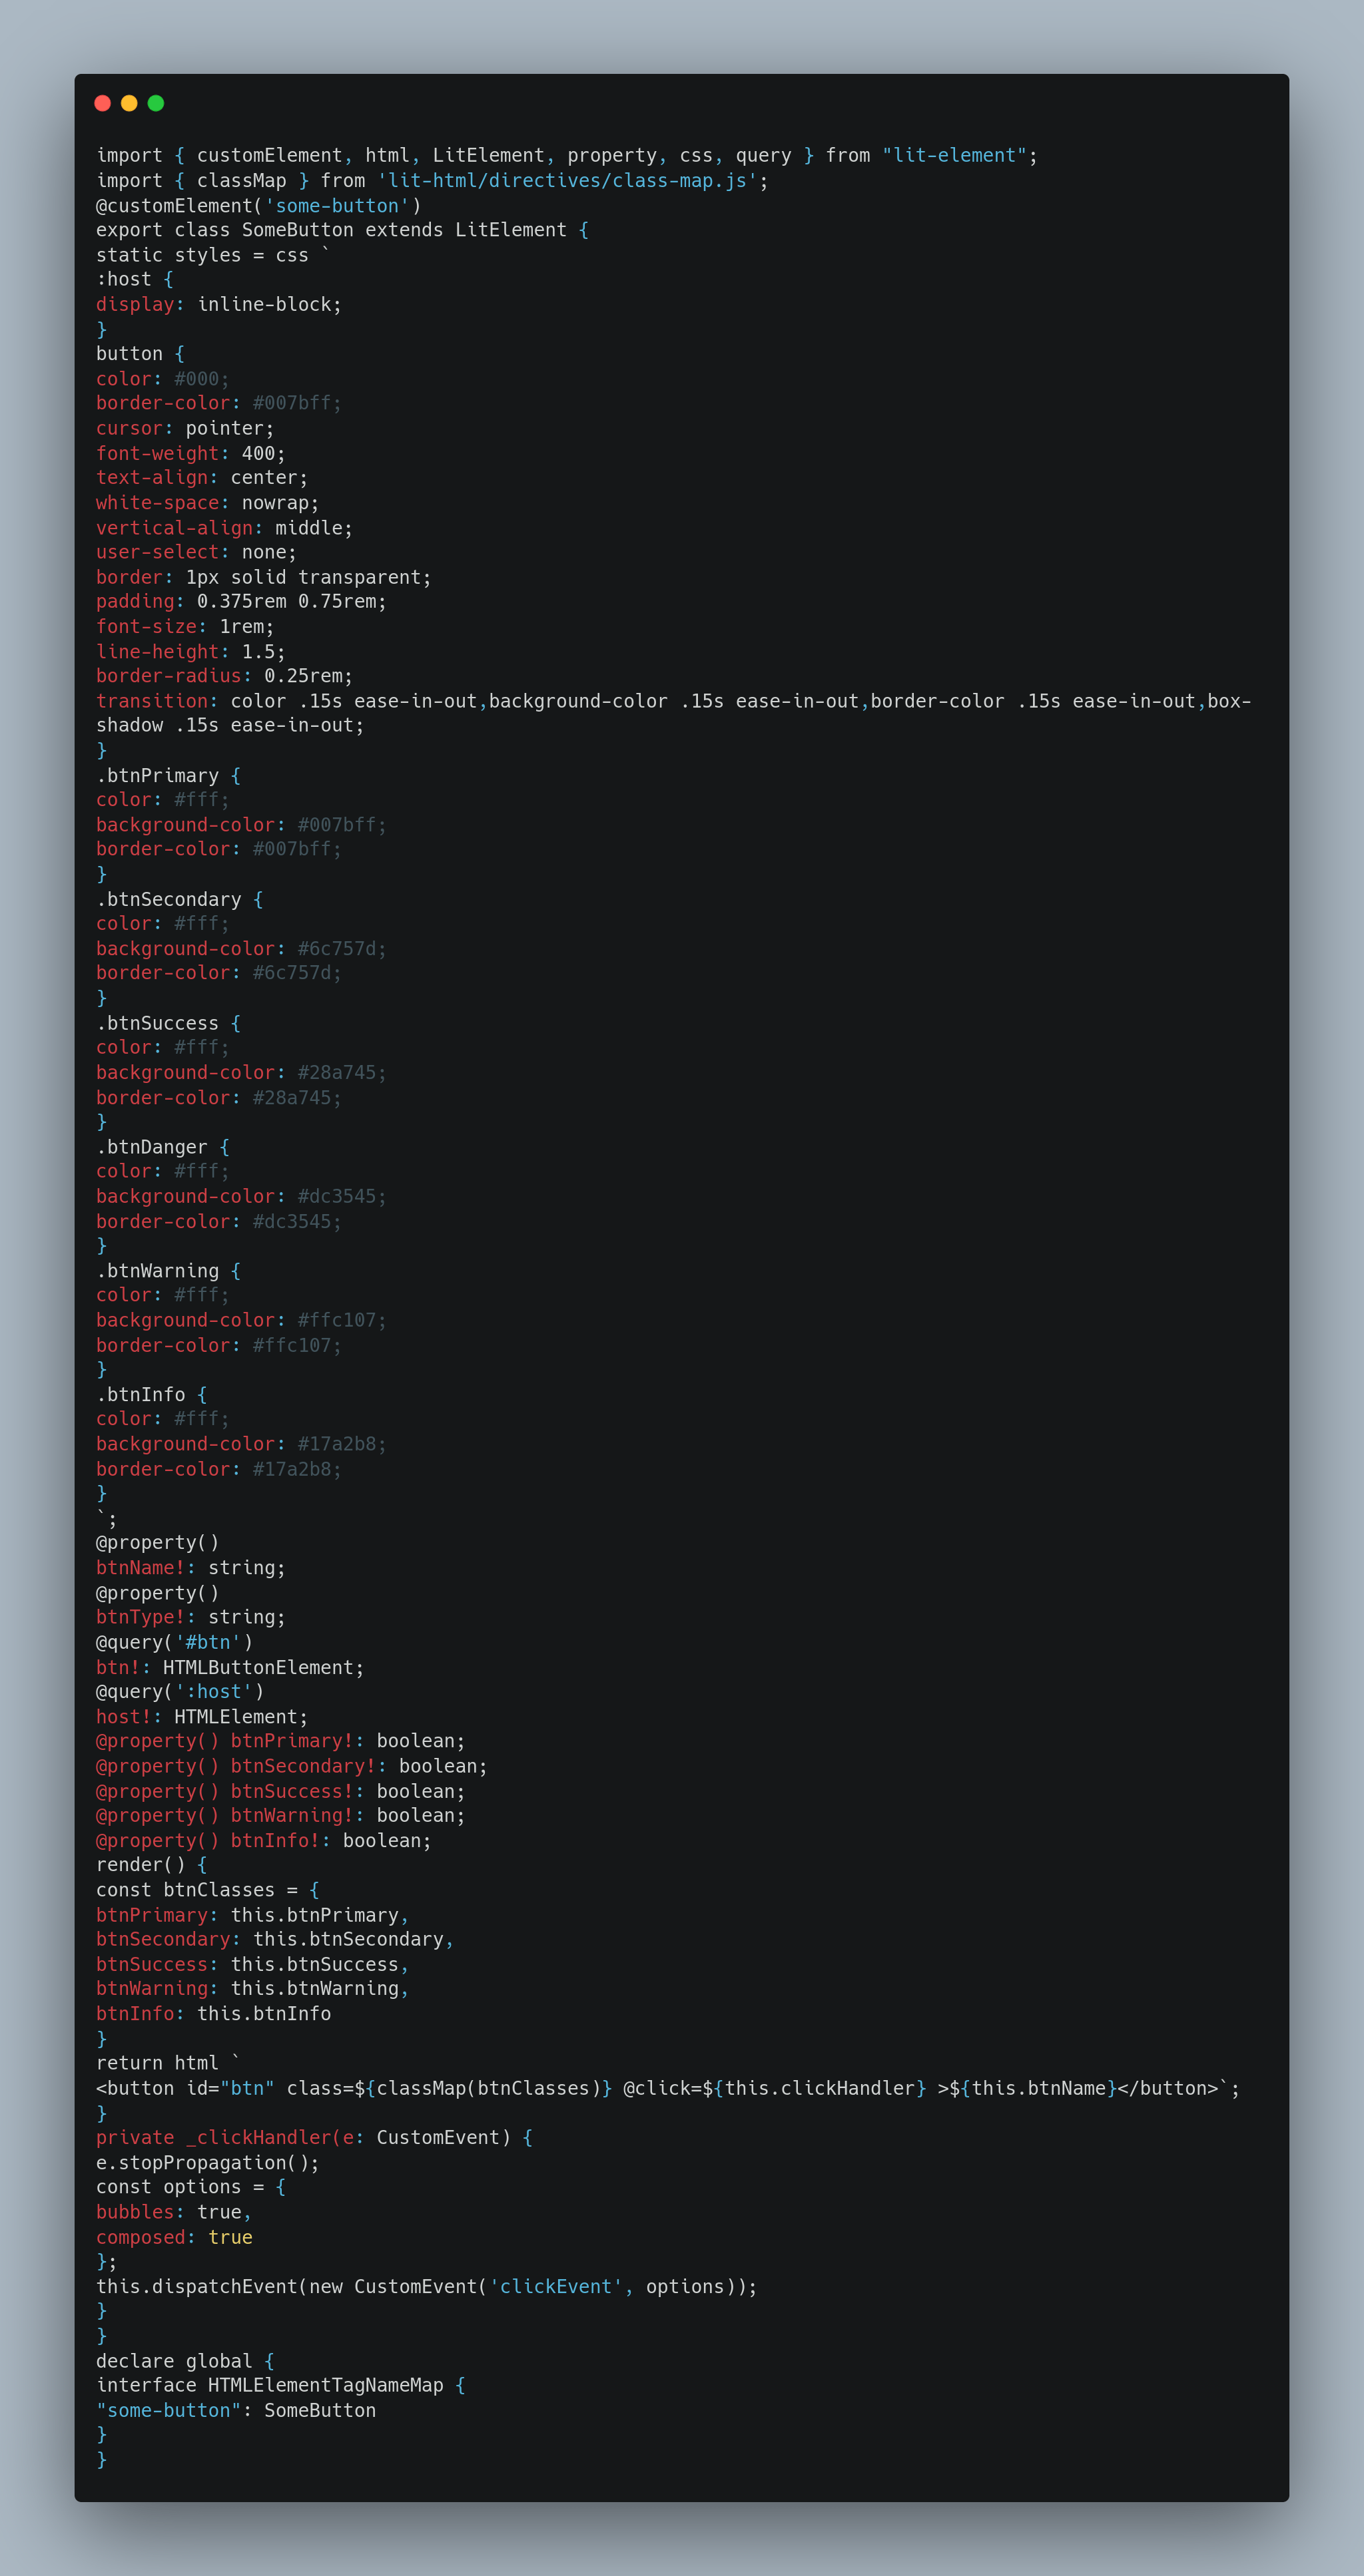This screenshot has width=1364, height=2576.
Task: Click '@property() btnInfo!: boolean;' line
Action: [263, 1840]
